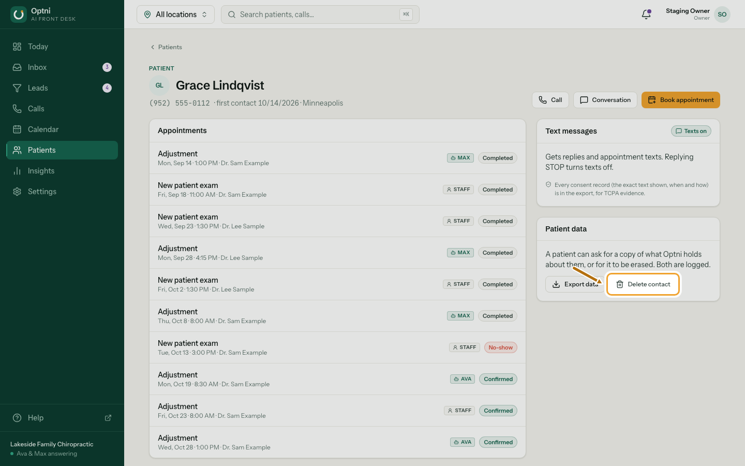Select Patients in the sidebar
745x466 pixels.
coord(62,150)
